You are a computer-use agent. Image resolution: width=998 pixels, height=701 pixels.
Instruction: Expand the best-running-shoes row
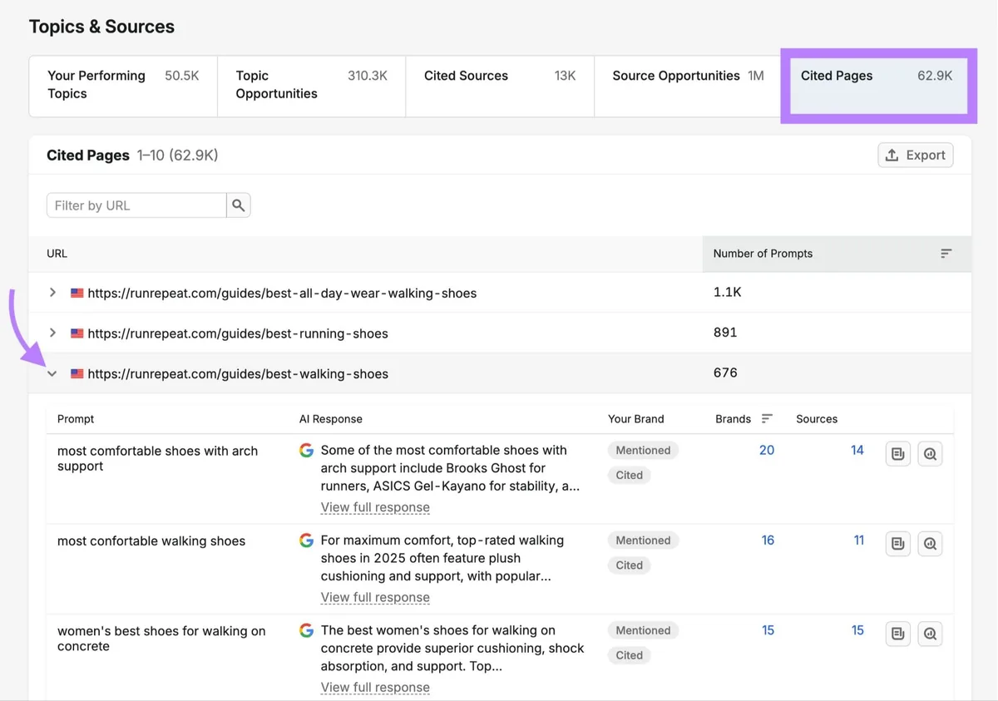(52, 333)
